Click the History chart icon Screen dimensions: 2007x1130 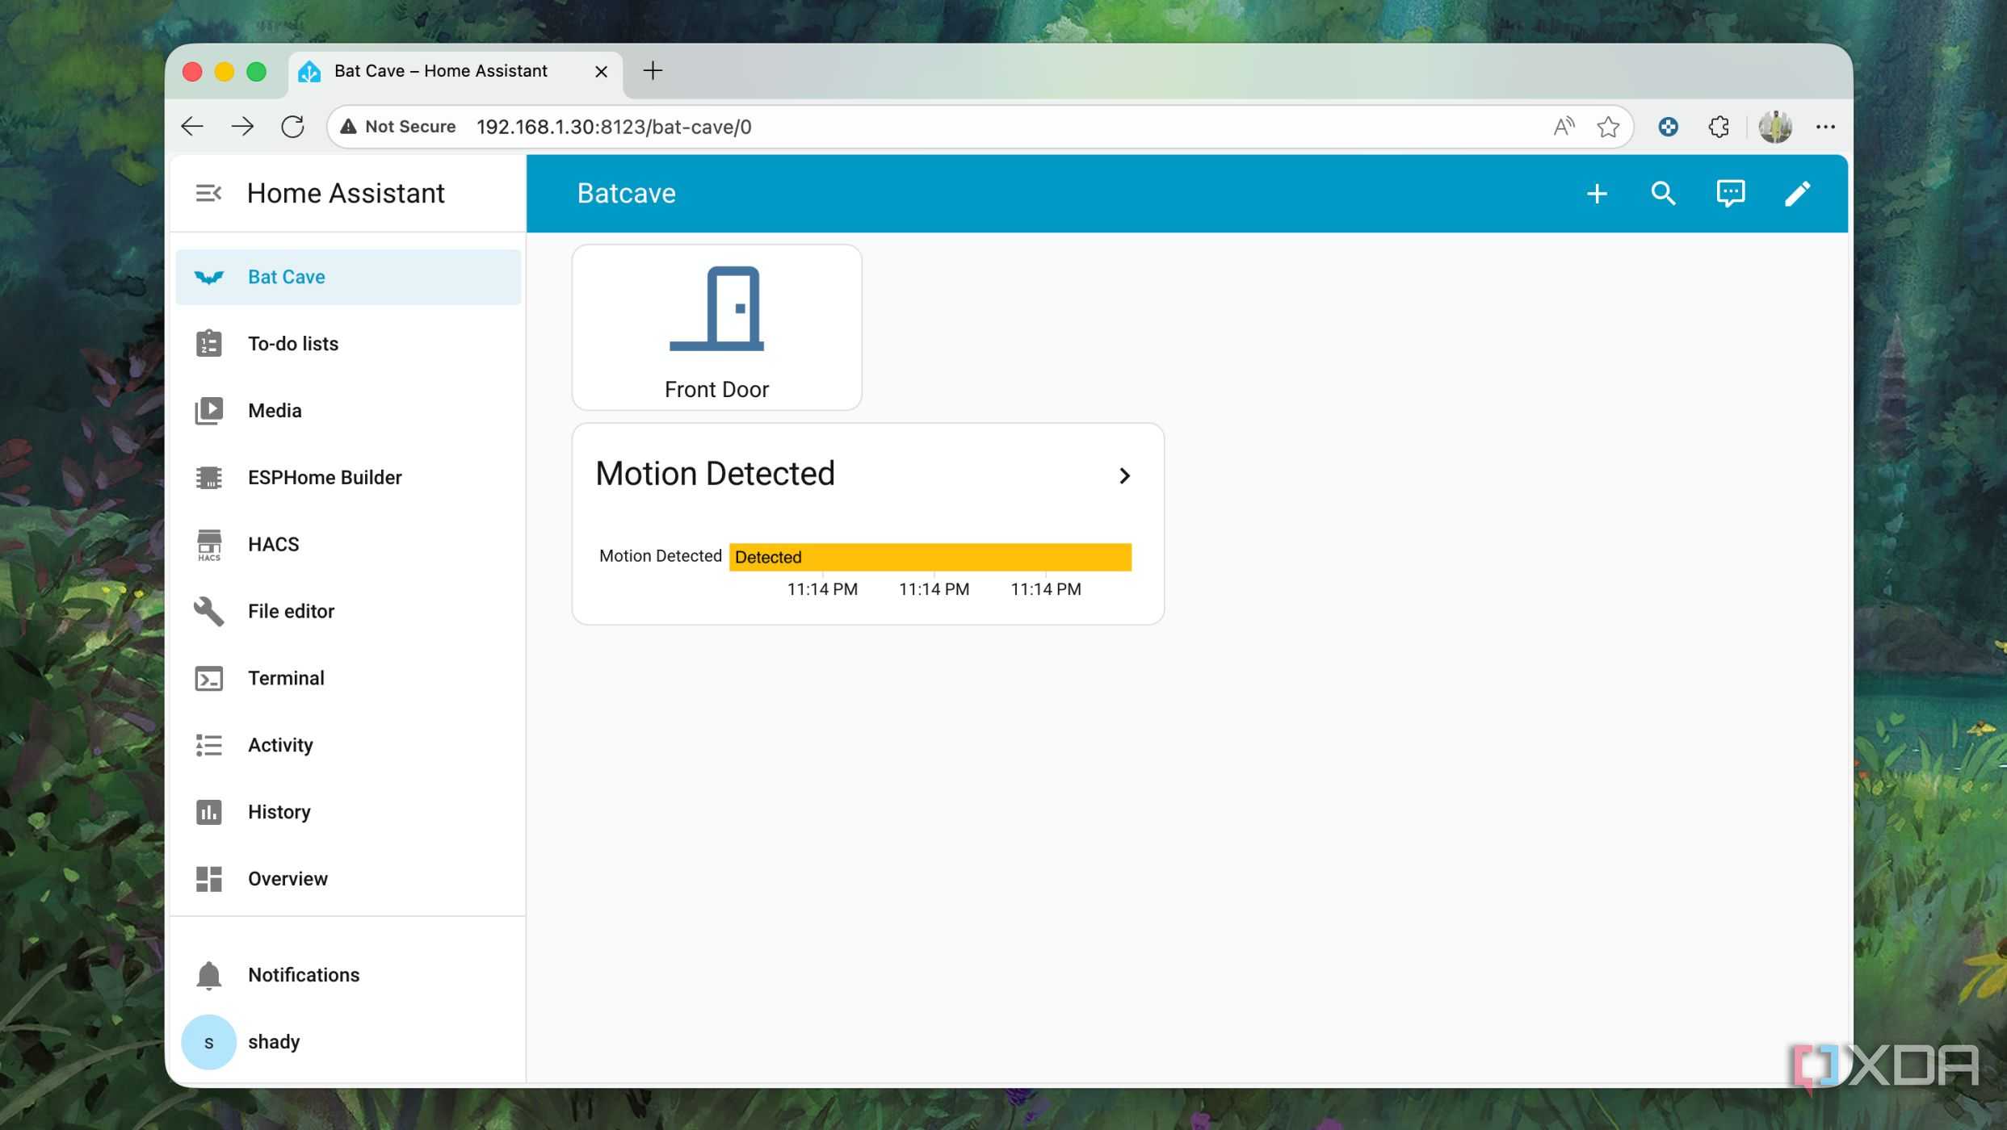[x=209, y=812]
